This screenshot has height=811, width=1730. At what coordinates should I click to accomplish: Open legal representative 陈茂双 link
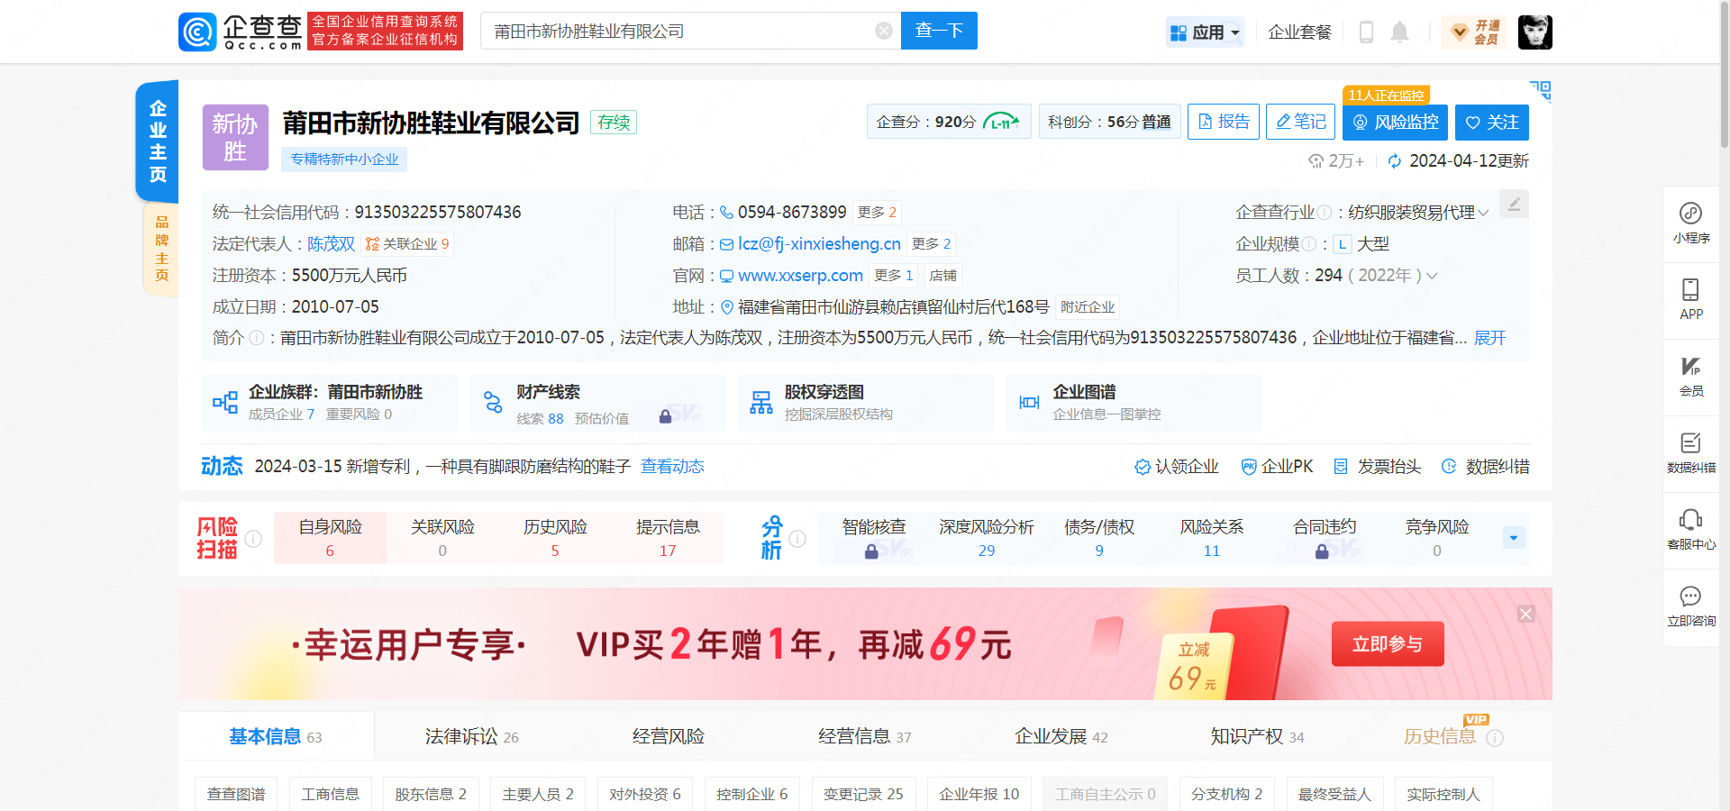pyautogui.click(x=331, y=244)
